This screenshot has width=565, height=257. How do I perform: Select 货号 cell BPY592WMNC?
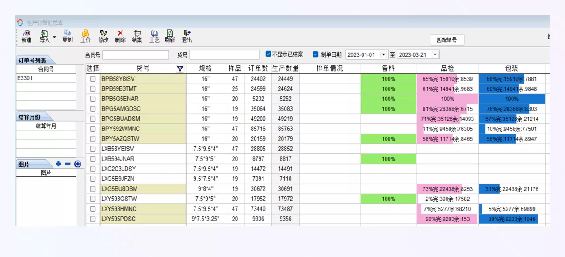(x=143, y=129)
